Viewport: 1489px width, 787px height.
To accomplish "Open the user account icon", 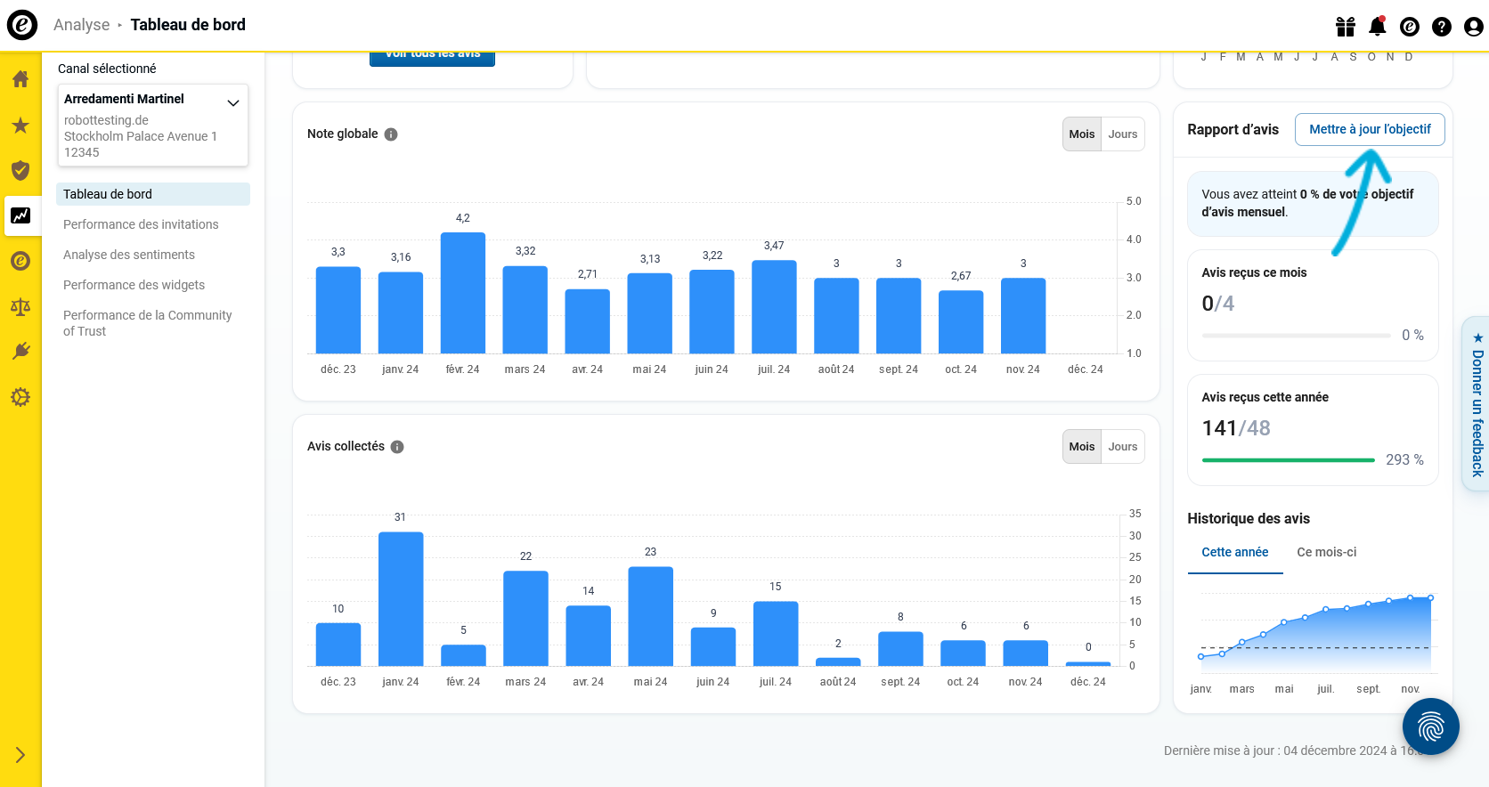I will [x=1474, y=27].
